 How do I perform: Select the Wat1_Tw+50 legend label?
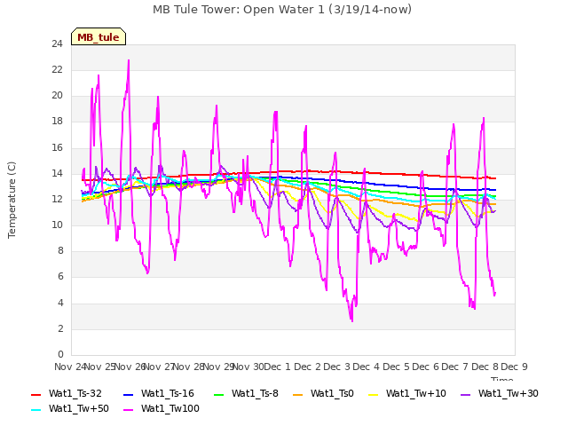click(x=79, y=408)
